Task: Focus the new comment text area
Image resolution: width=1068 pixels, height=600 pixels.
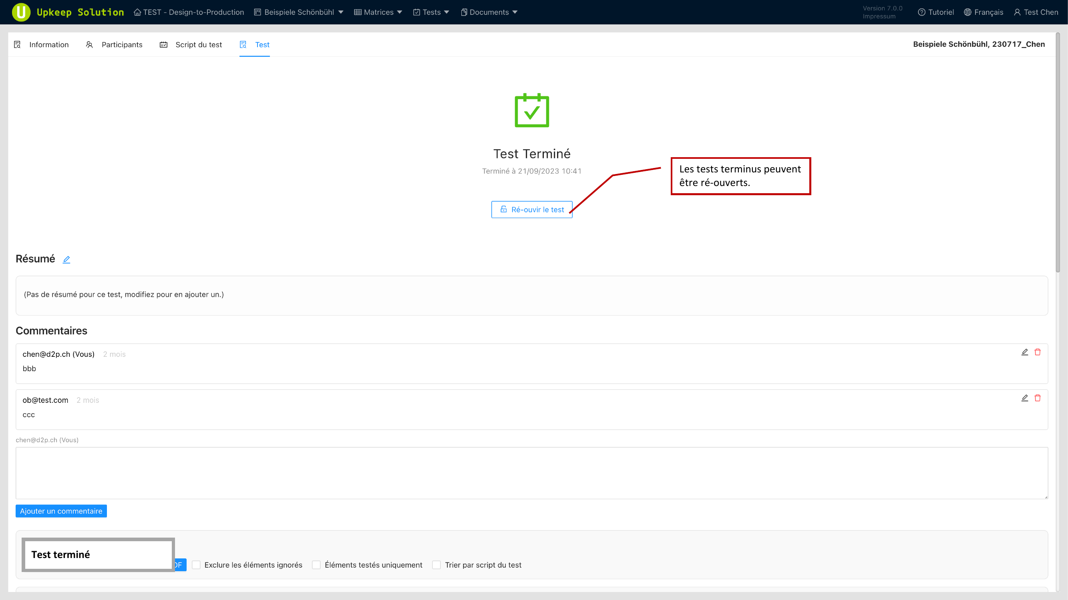Action: (x=531, y=473)
